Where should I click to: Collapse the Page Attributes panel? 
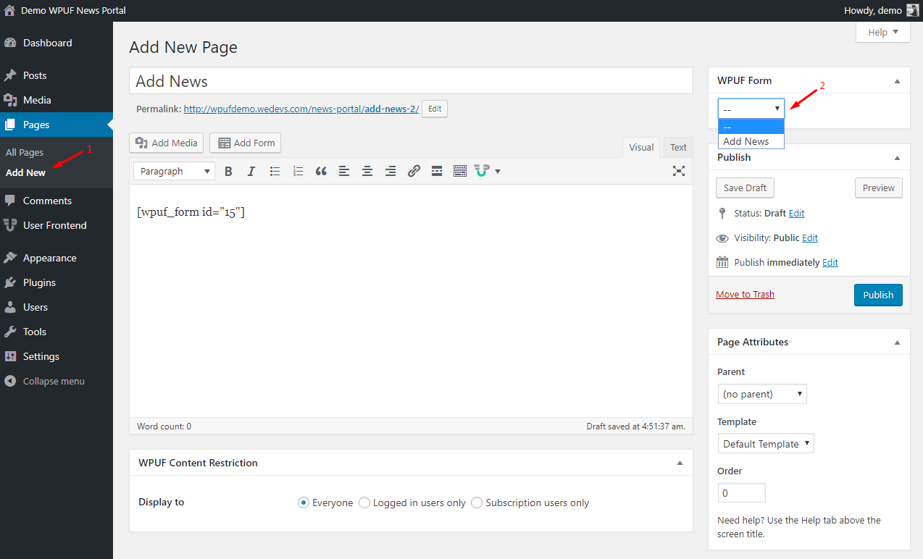click(897, 342)
